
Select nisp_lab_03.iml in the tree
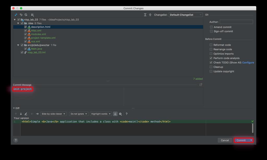(x=37, y=52)
